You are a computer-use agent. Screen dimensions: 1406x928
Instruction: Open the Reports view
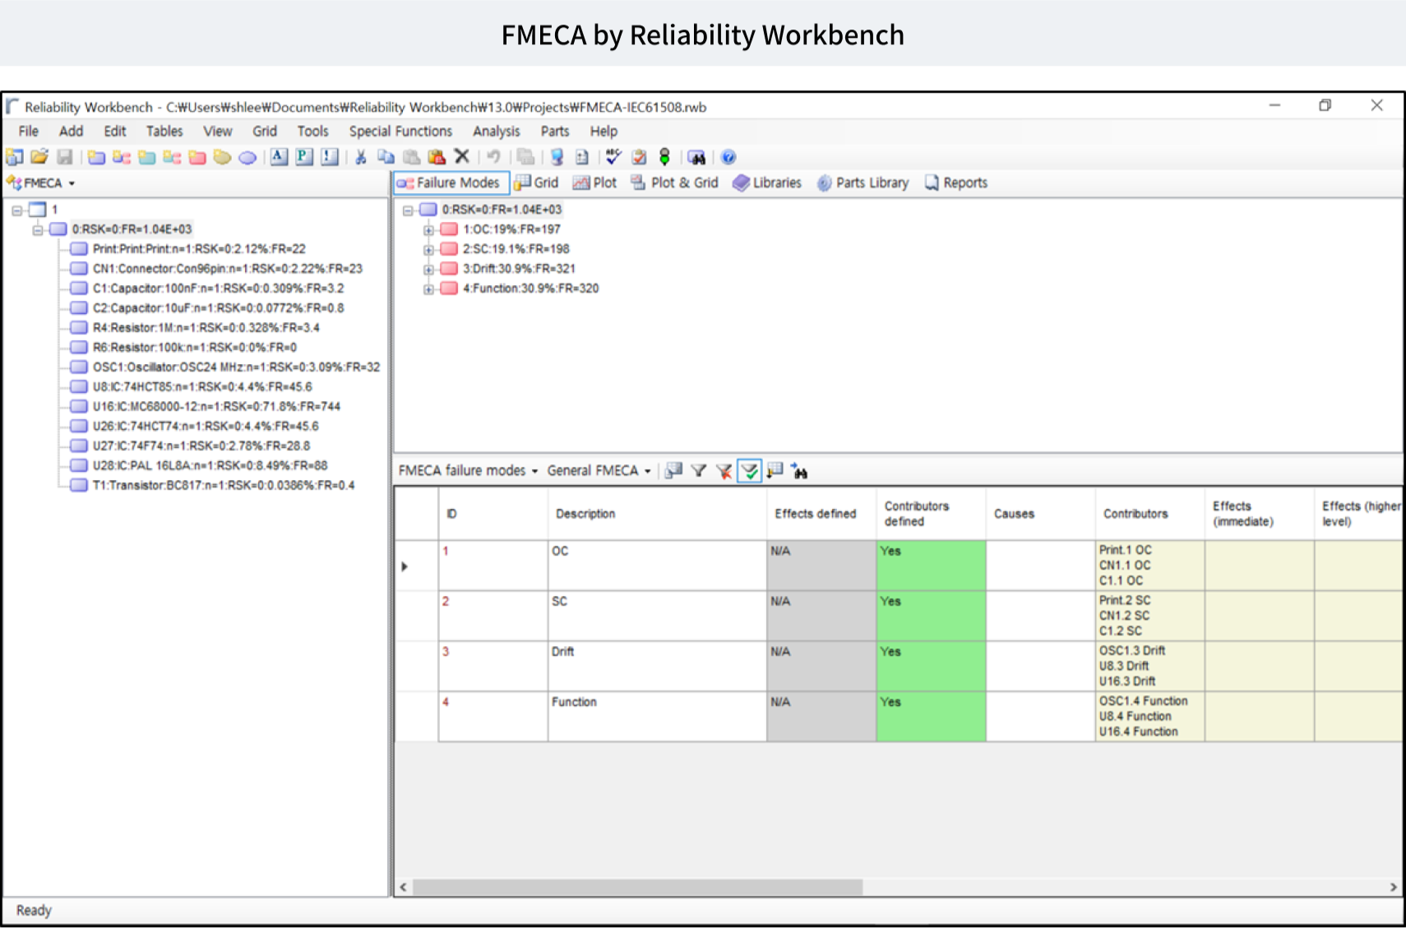click(956, 182)
